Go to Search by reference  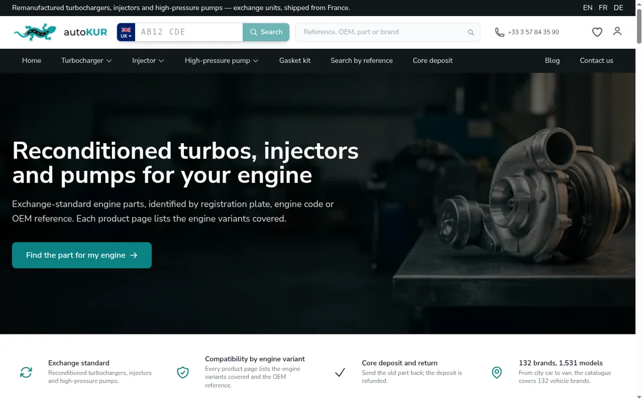[x=362, y=61]
